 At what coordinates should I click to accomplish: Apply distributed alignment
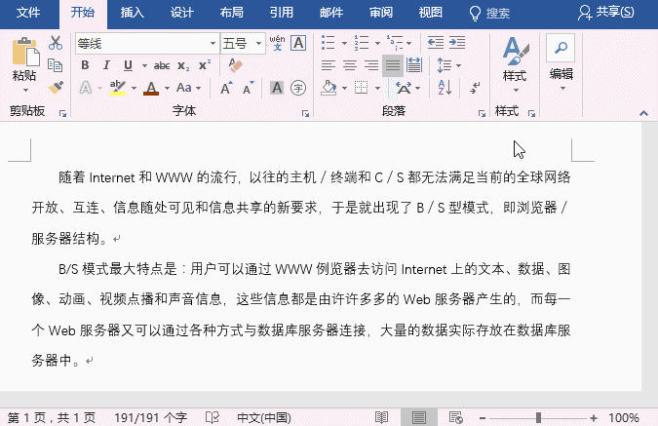414,65
